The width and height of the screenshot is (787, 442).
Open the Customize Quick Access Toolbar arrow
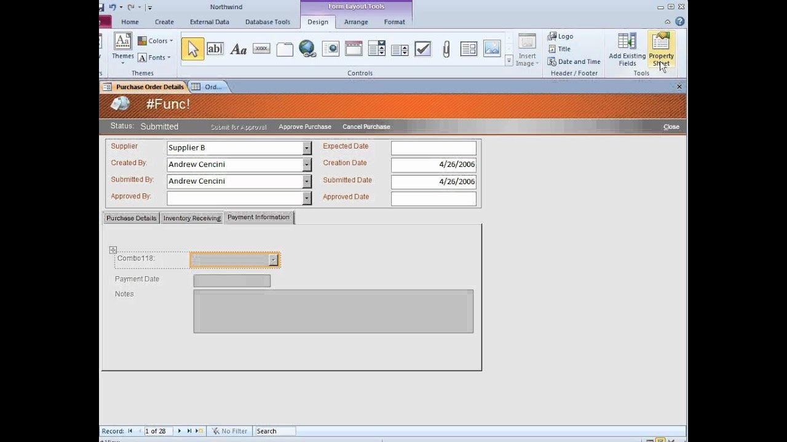coord(150,7)
